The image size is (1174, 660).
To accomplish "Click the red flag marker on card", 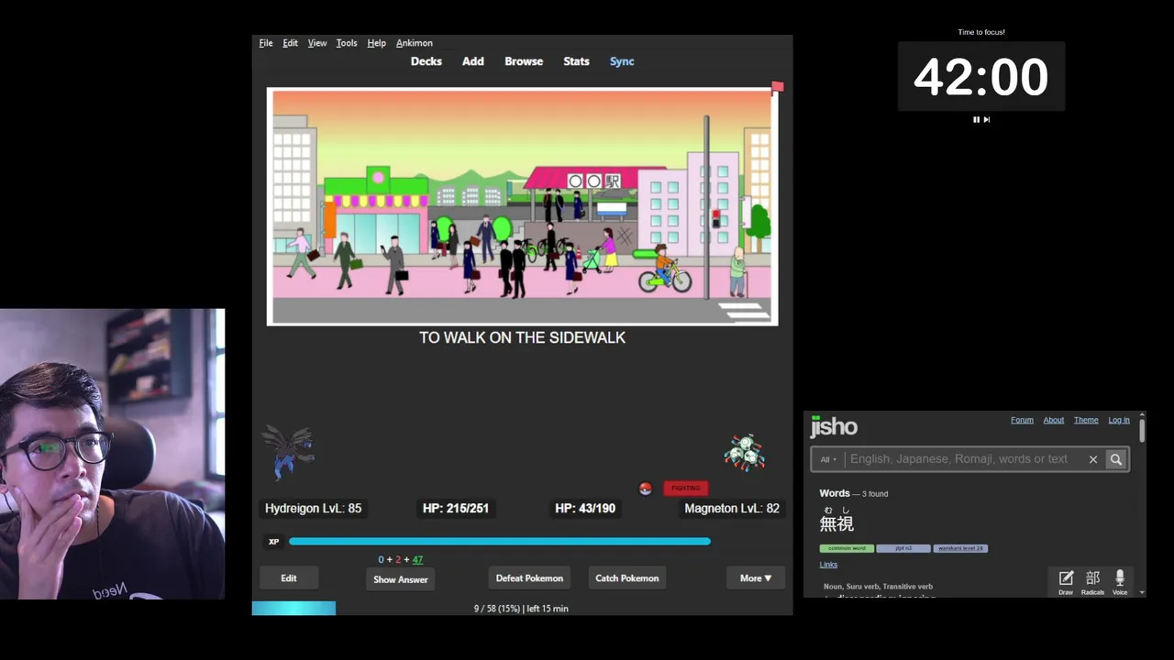I will coord(777,87).
